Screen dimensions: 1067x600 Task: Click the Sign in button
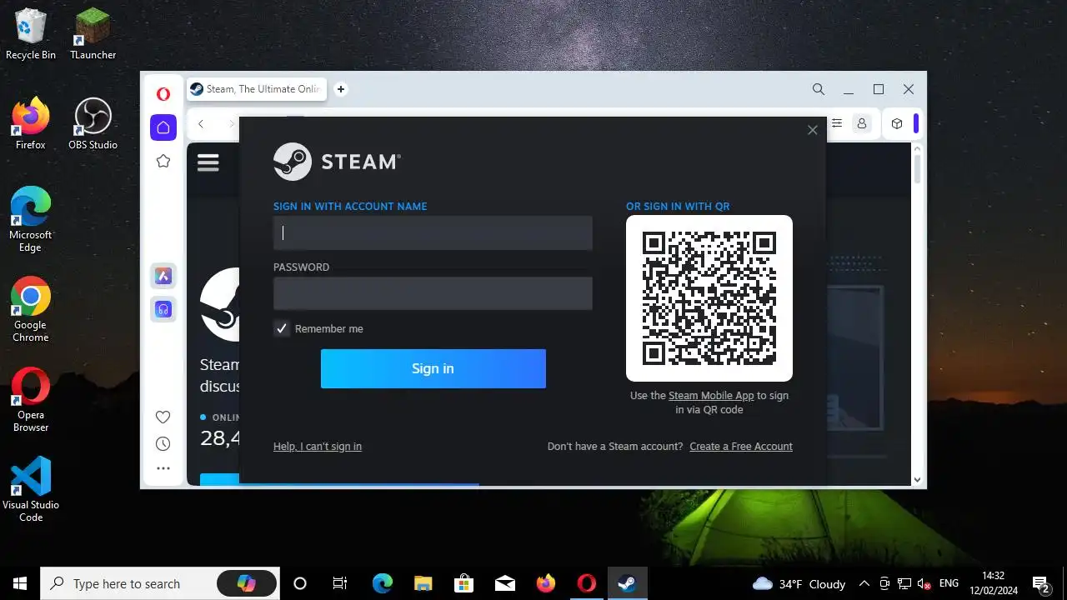(x=433, y=368)
